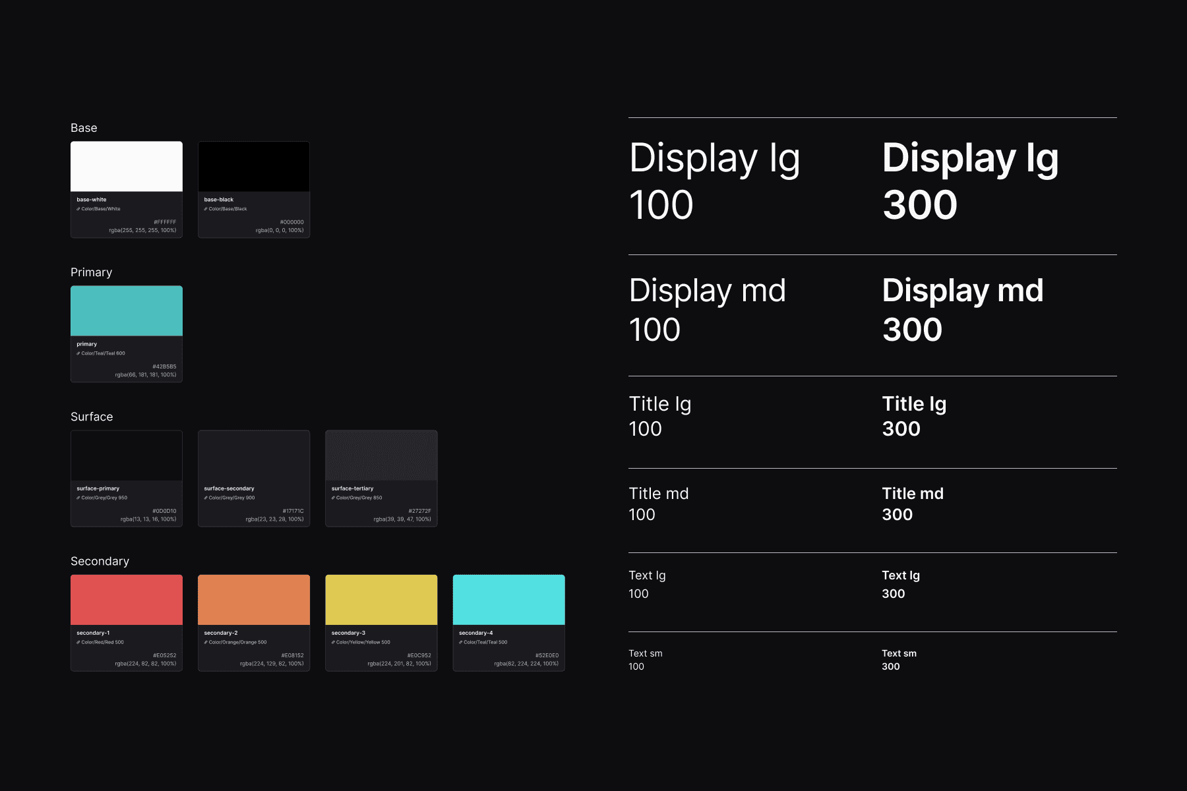Click the Base section heading
The width and height of the screenshot is (1187, 791).
coord(84,128)
